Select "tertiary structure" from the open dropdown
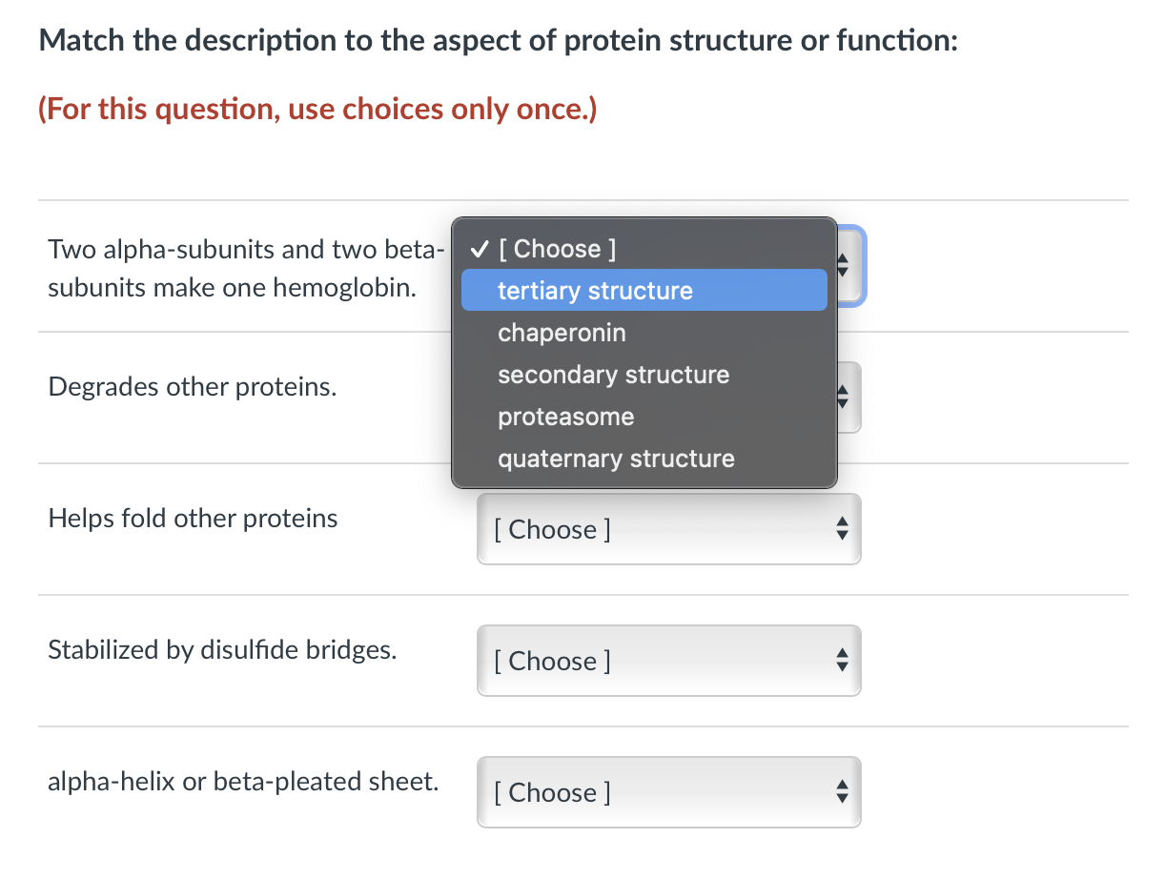 click(x=595, y=290)
